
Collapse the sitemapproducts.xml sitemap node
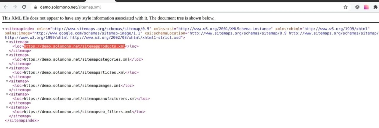7,42
